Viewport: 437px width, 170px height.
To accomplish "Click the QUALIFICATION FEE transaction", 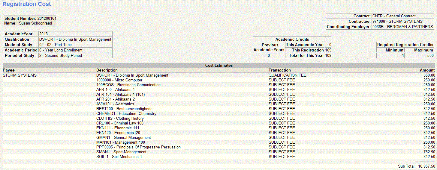I will click(x=288, y=75).
